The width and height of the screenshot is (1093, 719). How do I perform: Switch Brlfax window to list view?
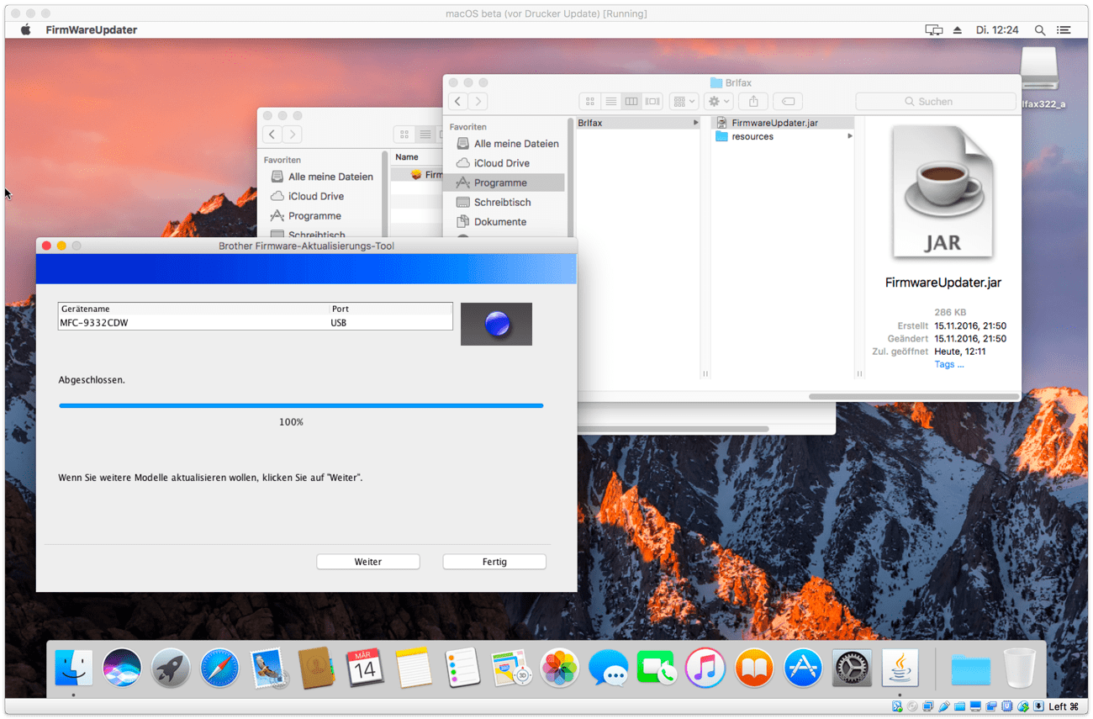(x=610, y=101)
